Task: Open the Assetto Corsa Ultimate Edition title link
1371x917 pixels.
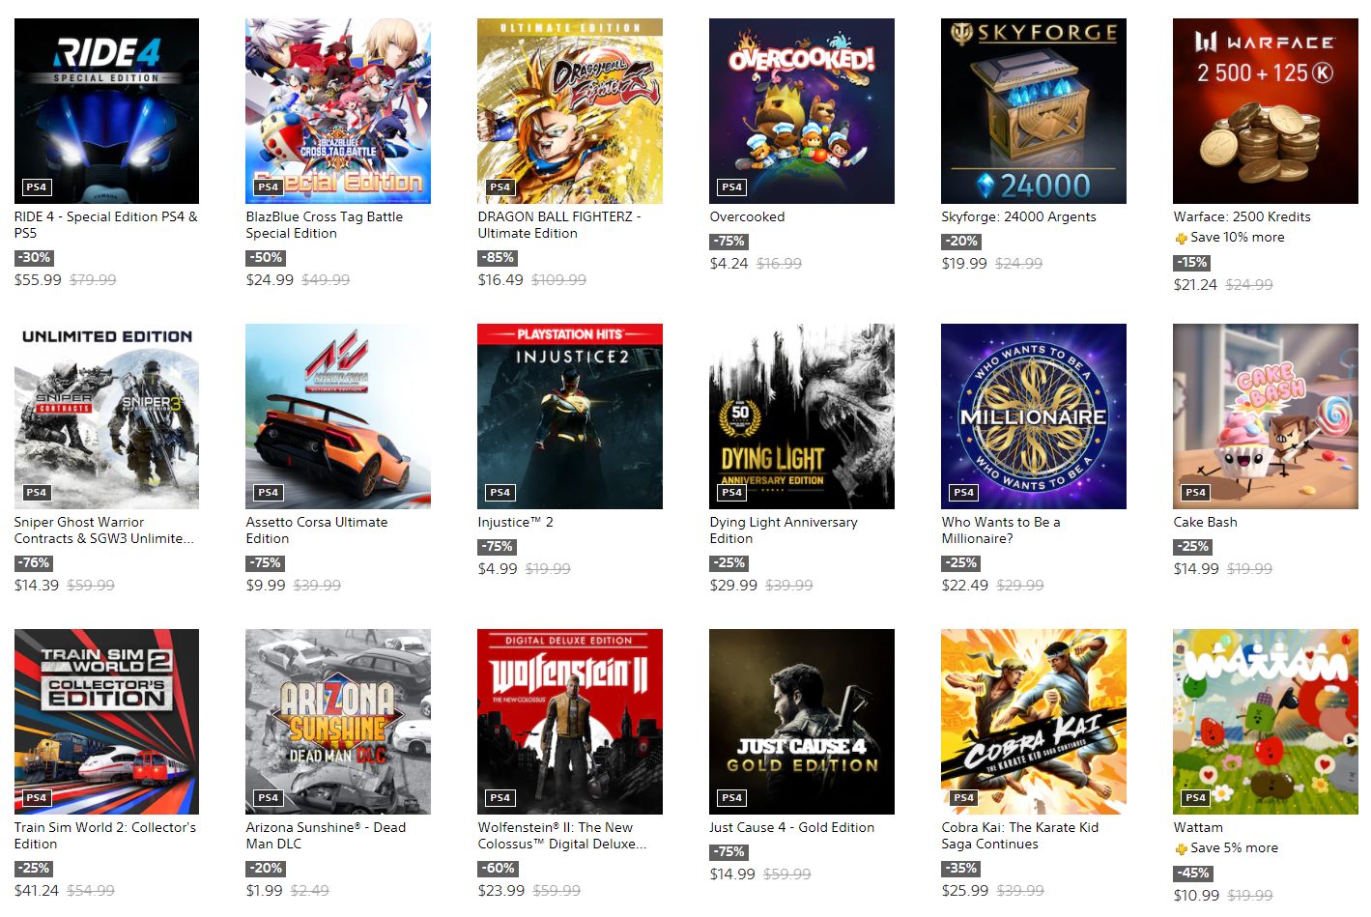Action: (317, 530)
